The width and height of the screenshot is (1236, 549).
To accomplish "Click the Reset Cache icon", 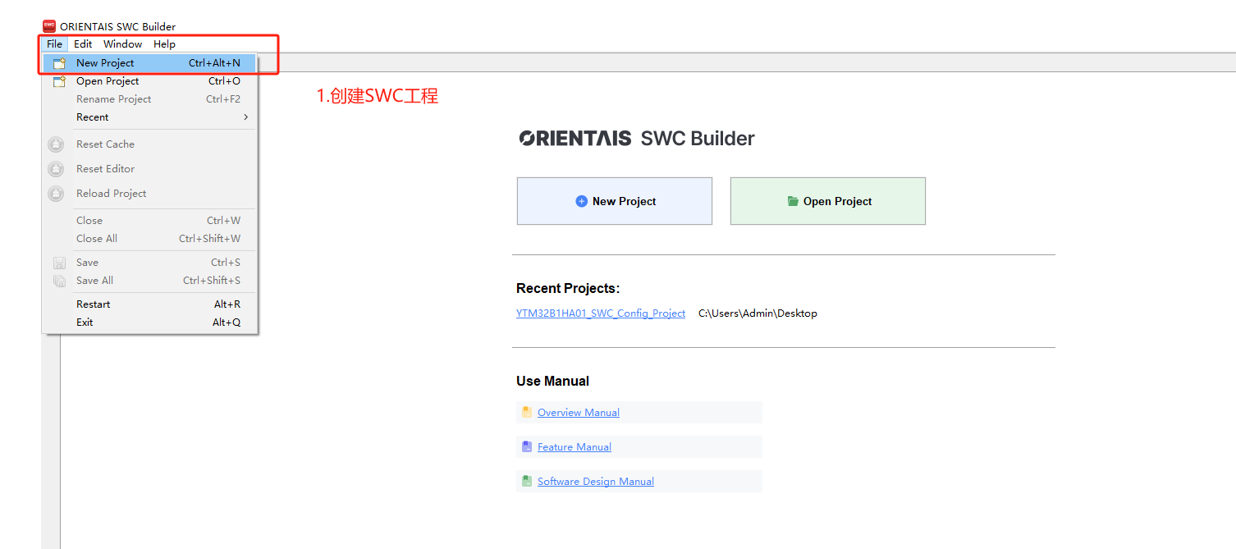I will click(56, 144).
